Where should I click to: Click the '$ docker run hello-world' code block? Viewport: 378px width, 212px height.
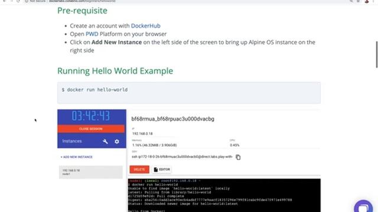189,93
